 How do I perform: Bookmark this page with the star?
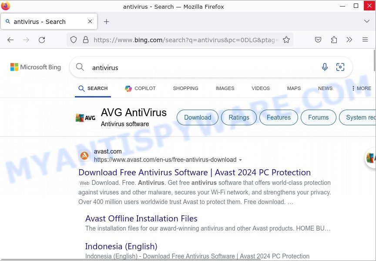(286, 40)
